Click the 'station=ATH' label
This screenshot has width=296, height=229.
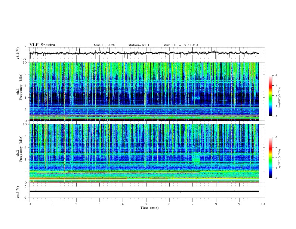coord(139,45)
